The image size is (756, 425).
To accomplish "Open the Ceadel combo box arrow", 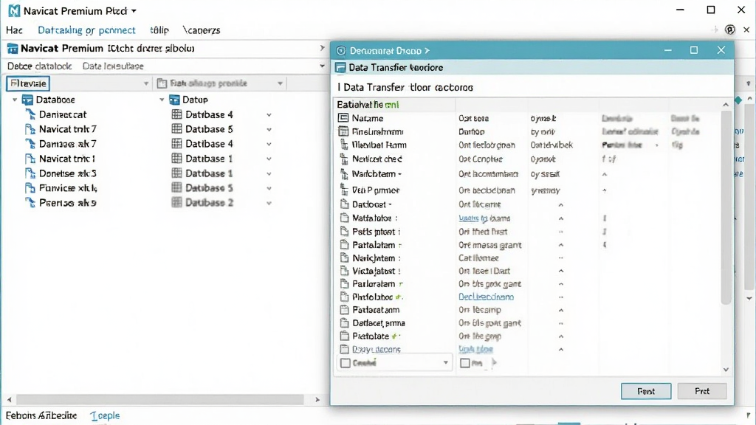I will (x=445, y=362).
